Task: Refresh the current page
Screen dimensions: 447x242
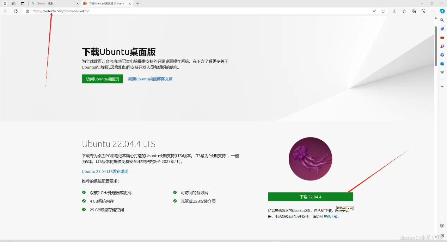Action: point(16,11)
